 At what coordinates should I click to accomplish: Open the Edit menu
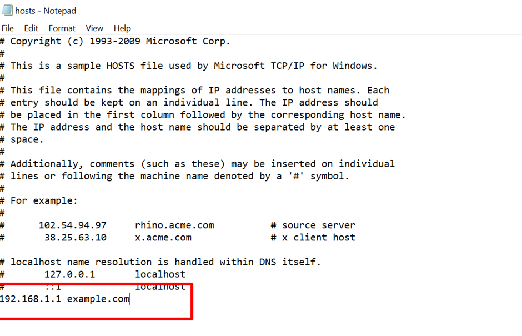(x=31, y=28)
